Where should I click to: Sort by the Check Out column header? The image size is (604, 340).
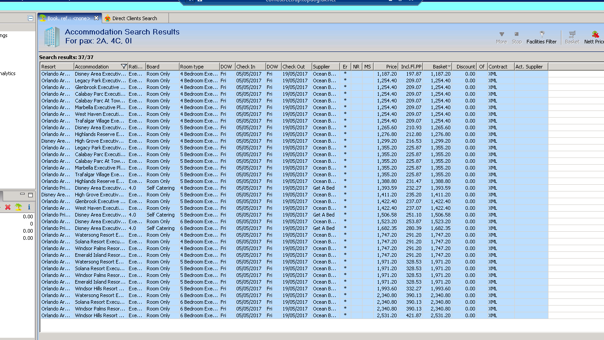[297, 67]
